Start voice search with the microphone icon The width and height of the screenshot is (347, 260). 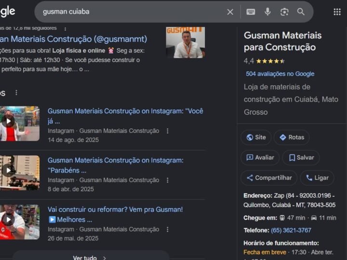(267, 12)
